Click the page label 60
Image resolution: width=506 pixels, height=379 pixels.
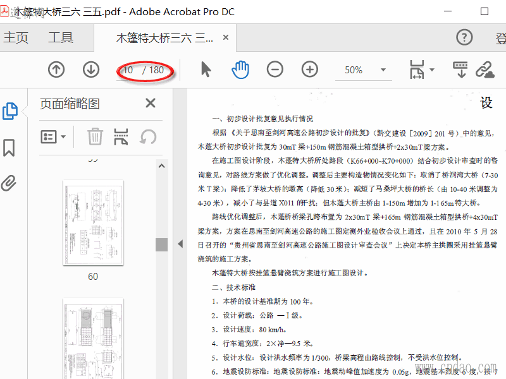coord(93,277)
